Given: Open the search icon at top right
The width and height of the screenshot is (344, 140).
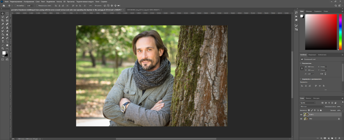Looking at the screenshot, I should (336, 5).
